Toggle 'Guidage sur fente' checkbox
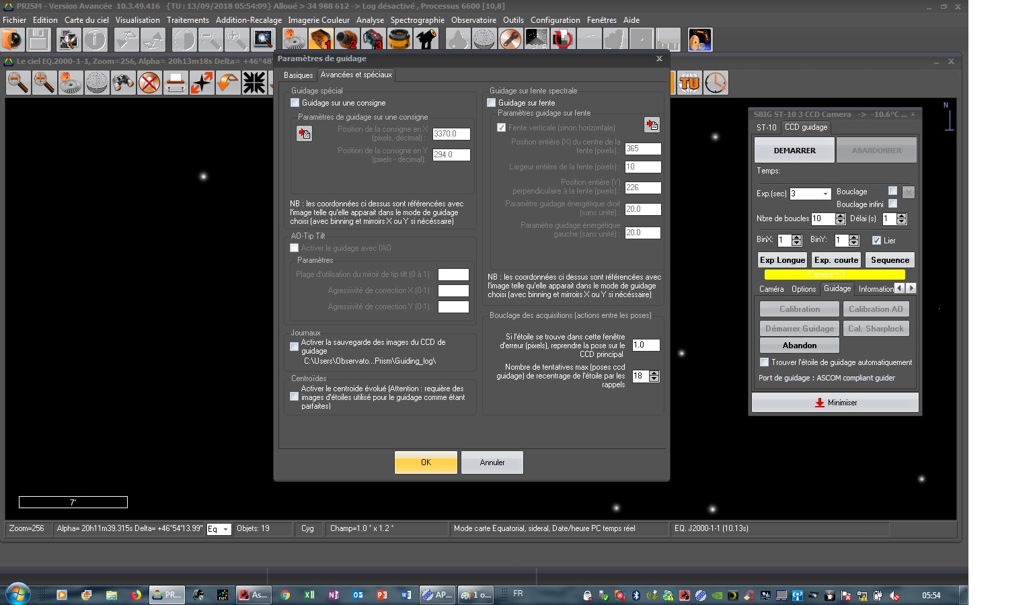This screenshot has width=1033, height=605. click(491, 103)
